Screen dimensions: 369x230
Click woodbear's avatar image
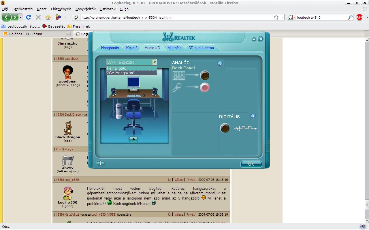point(68,72)
